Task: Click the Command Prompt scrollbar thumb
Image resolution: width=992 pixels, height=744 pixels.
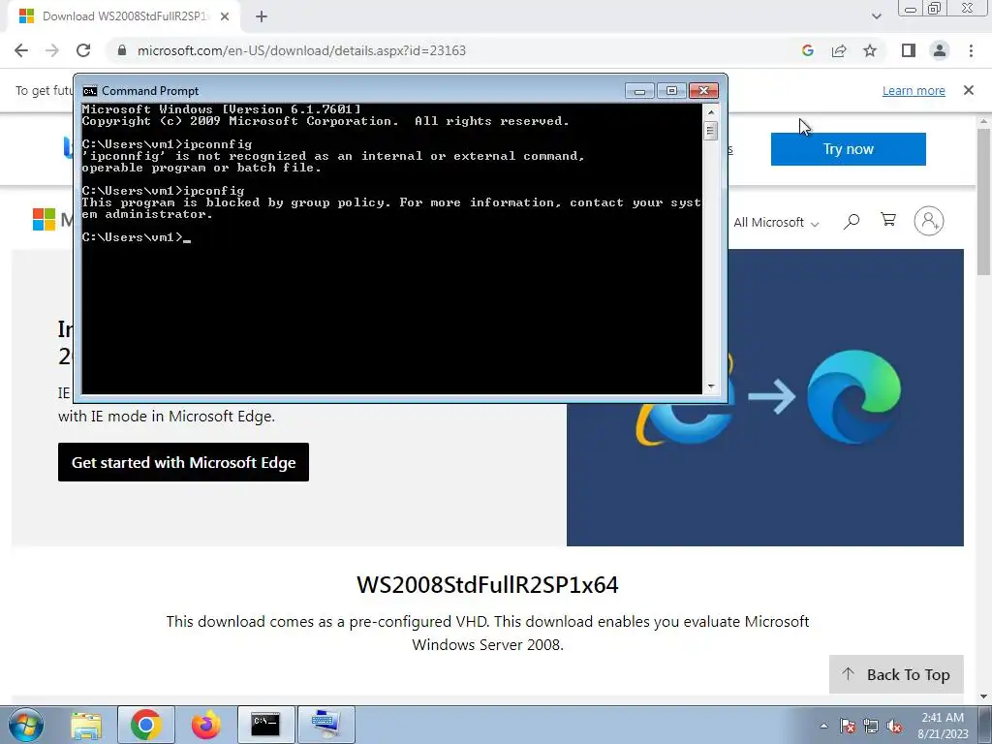Action: click(x=711, y=131)
